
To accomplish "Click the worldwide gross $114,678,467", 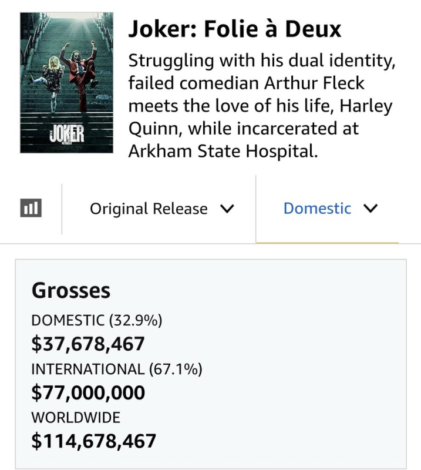I will coord(93,441).
